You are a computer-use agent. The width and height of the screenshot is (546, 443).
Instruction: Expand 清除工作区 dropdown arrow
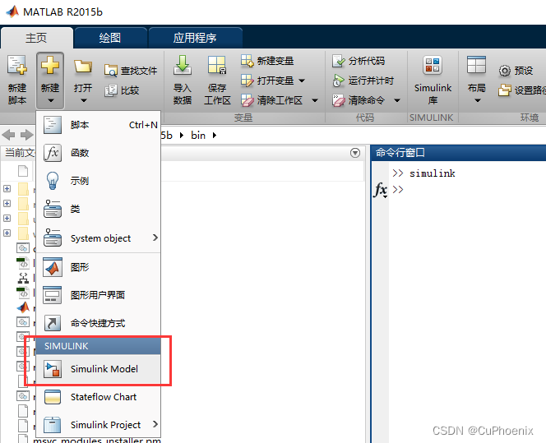(315, 100)
